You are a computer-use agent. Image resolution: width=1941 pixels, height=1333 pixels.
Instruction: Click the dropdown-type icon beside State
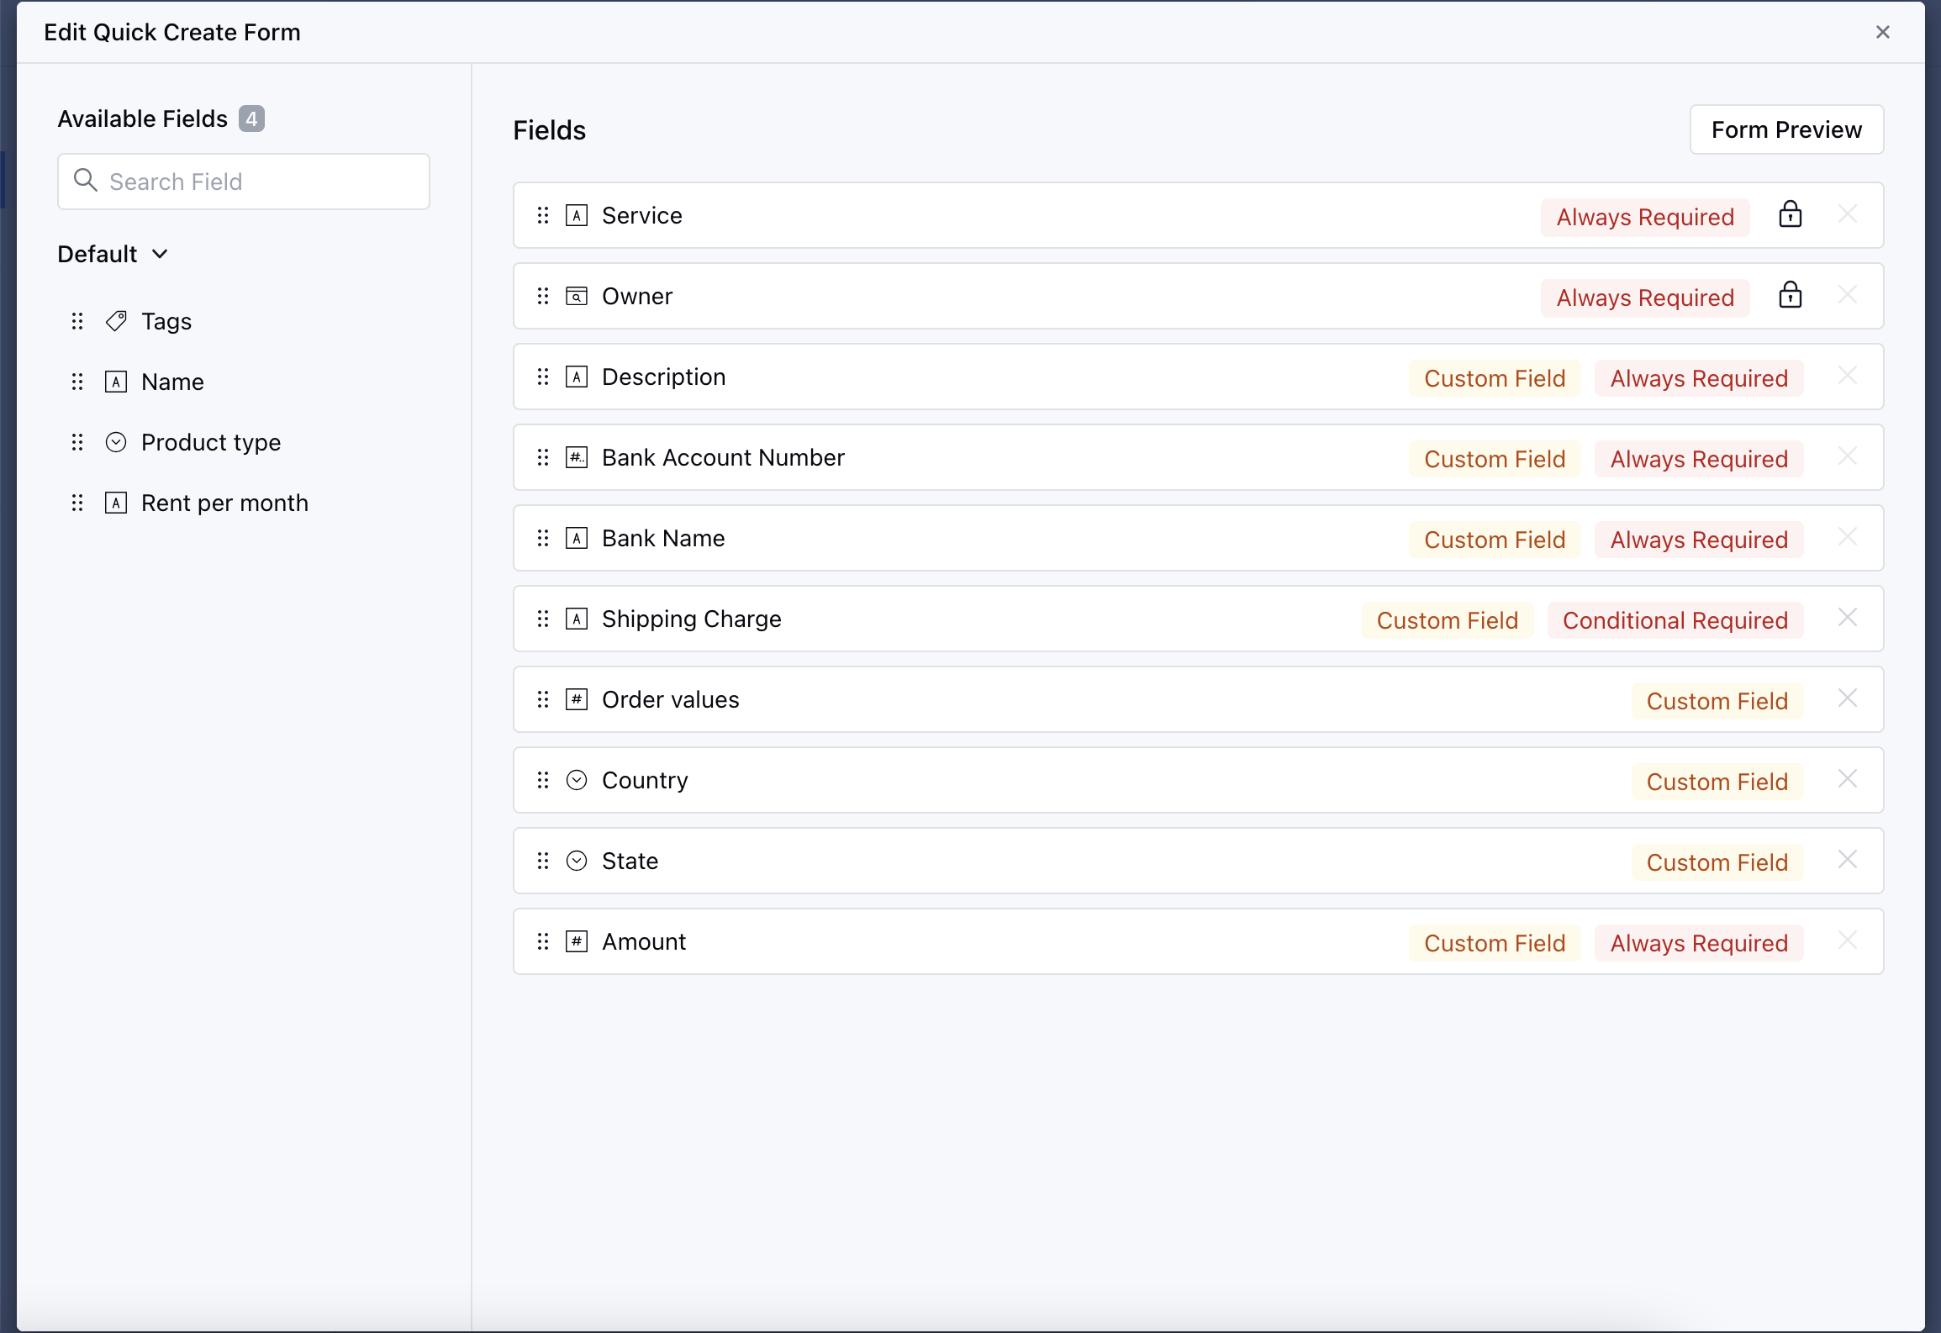click(577, 861)
